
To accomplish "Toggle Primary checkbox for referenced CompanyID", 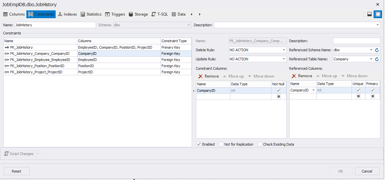I will [373, 90].
